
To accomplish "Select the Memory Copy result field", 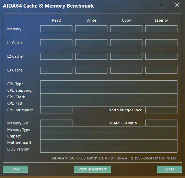I will tap(126, 29).
